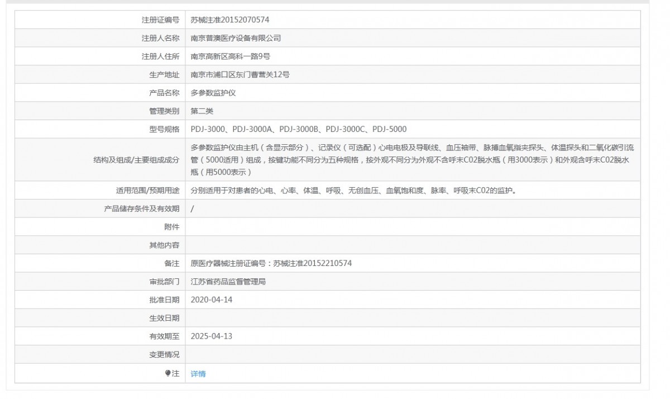Select the approval date 2020-04-14

211,300
